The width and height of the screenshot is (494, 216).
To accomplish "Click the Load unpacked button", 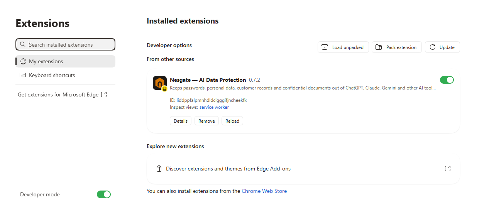I will (343, 47).
